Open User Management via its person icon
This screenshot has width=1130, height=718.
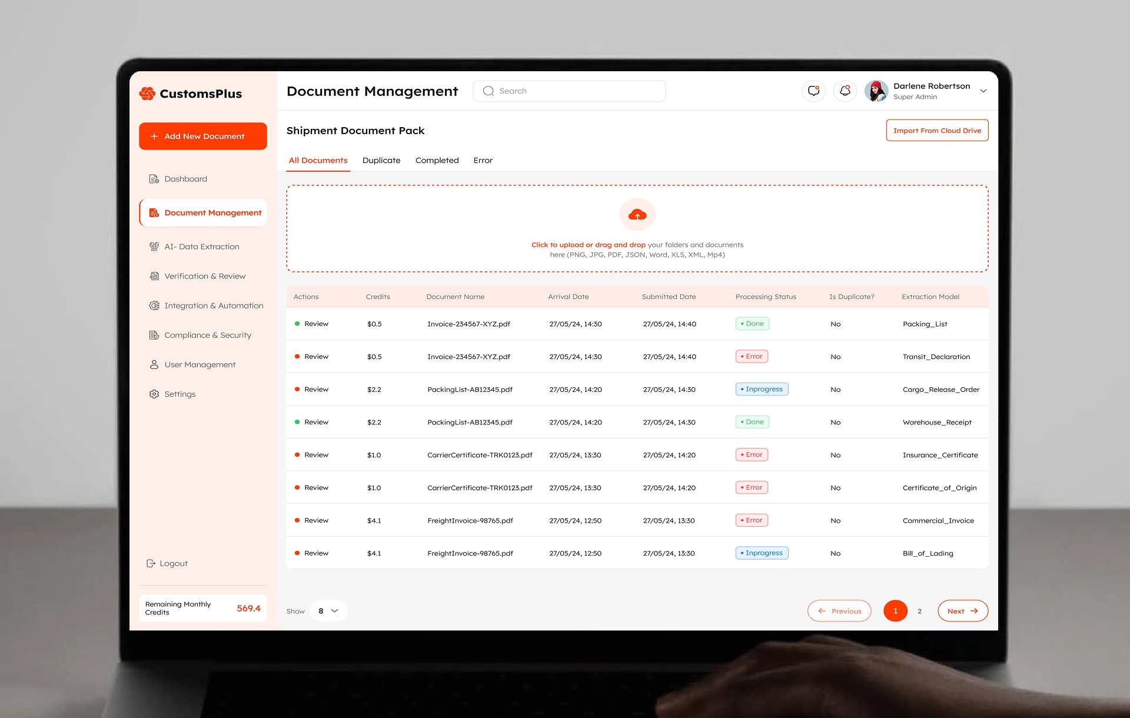coord(154,364)
